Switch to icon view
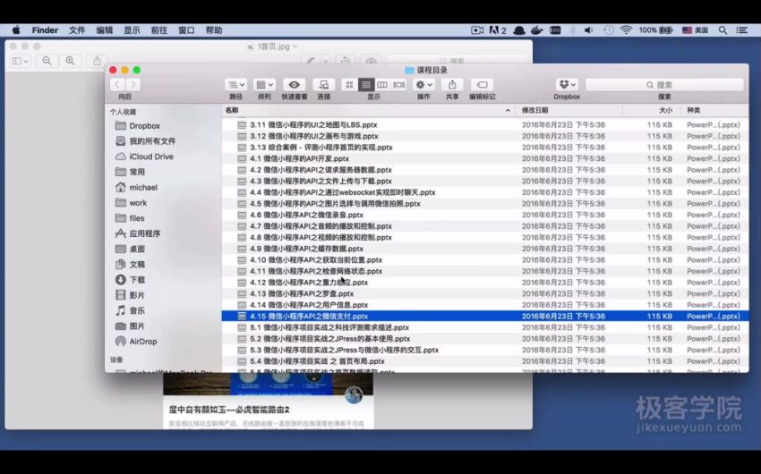This screenshot has height=474, width=761. 349,85
